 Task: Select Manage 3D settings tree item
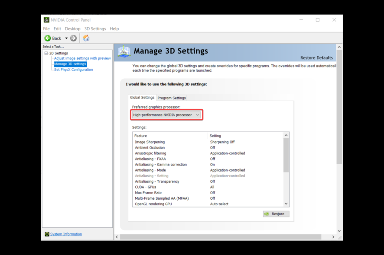[70, 64]
